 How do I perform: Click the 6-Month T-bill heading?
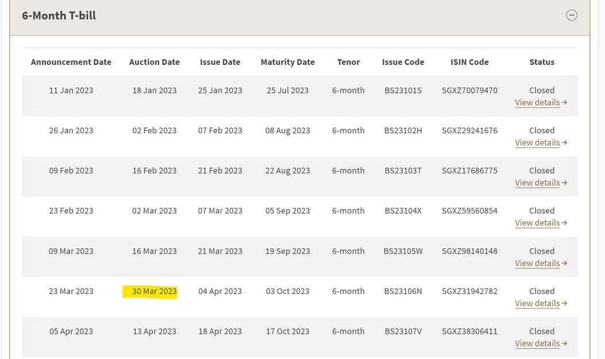click(x=59, y=16)
